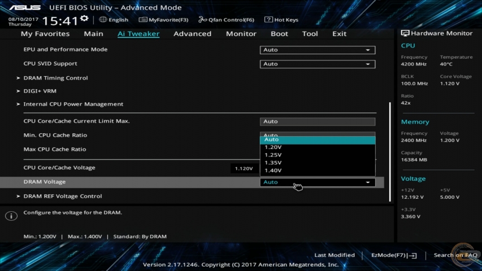The image size is (482, 271).
Task: Open EPU and Performance Mode dropdown
Action: point(318,50)
